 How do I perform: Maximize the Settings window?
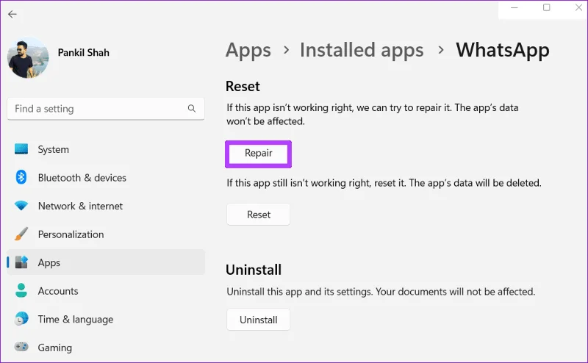(x=546, y=7)
